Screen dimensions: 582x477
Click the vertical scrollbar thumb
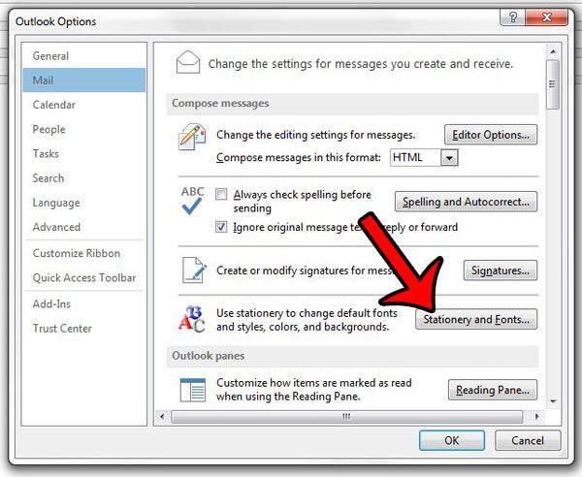pos(553,84)
